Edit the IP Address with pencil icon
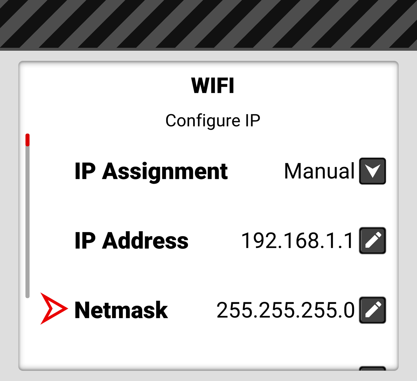 372,241
